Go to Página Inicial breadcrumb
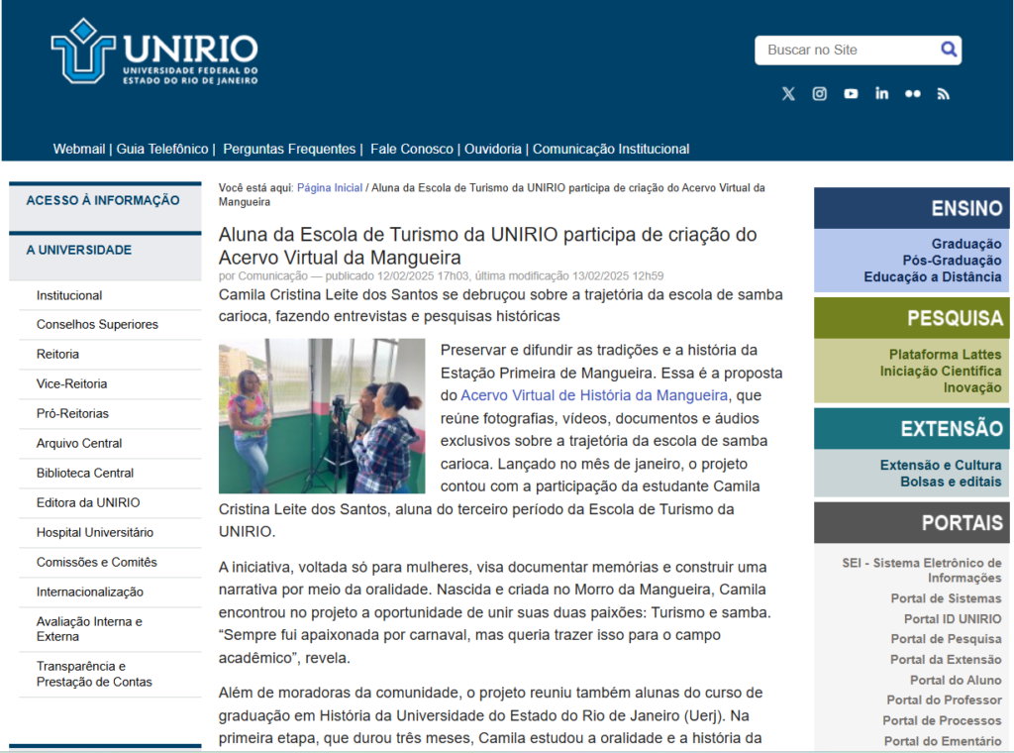The height and width of the screenshot is (753, 1014). pyautogui.click(x=330, y=187)
